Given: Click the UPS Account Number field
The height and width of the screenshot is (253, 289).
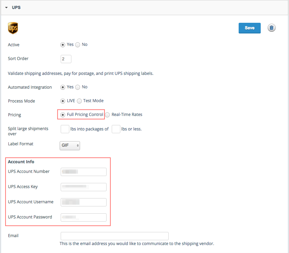Looking at the screenshot, I should pyautogui.click(x=83, y=172).
